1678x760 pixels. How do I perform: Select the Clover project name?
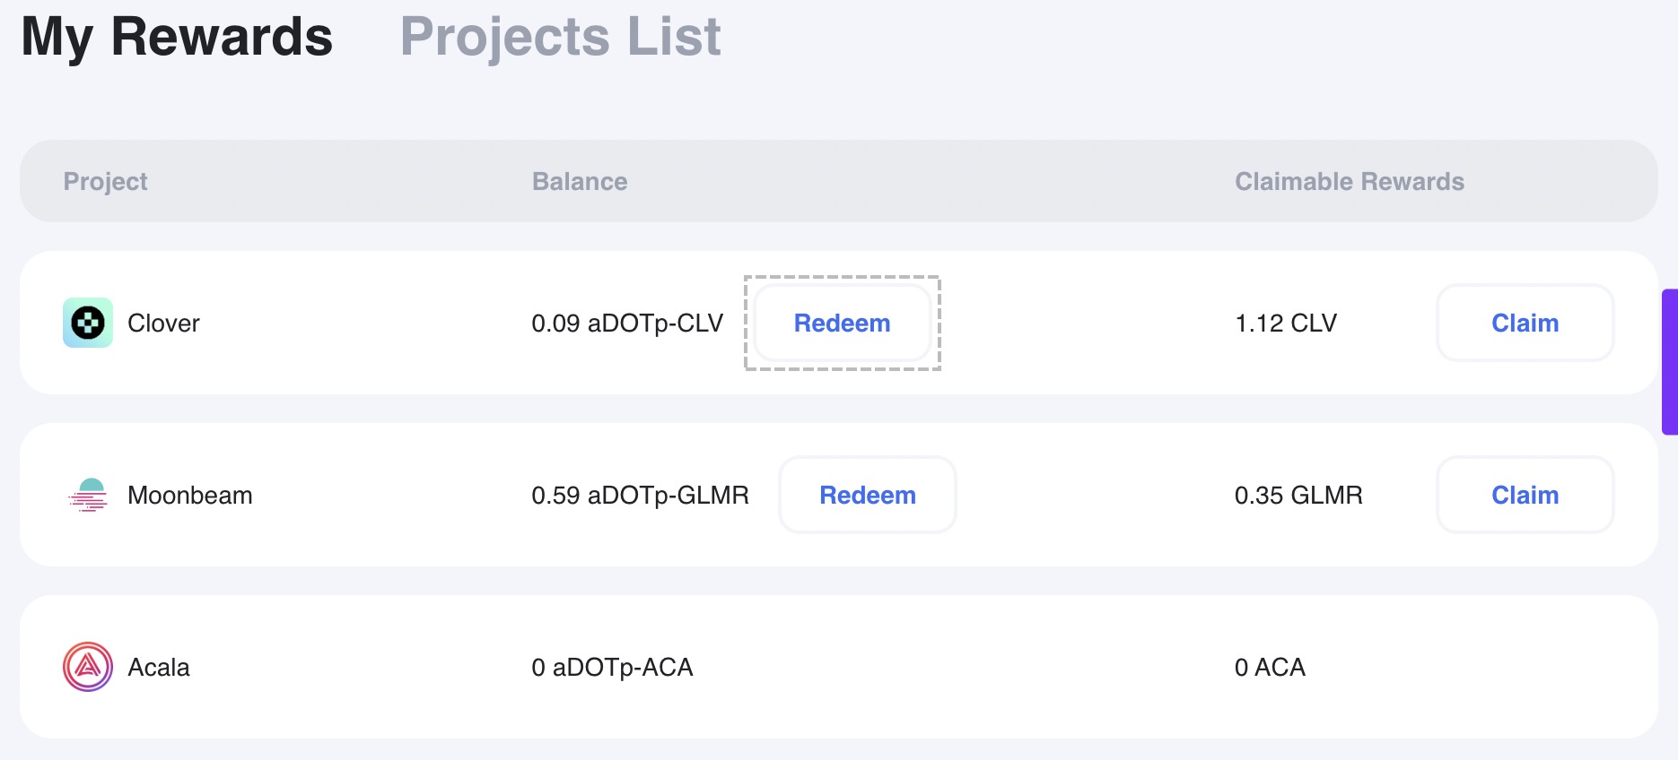pos(163,323)
